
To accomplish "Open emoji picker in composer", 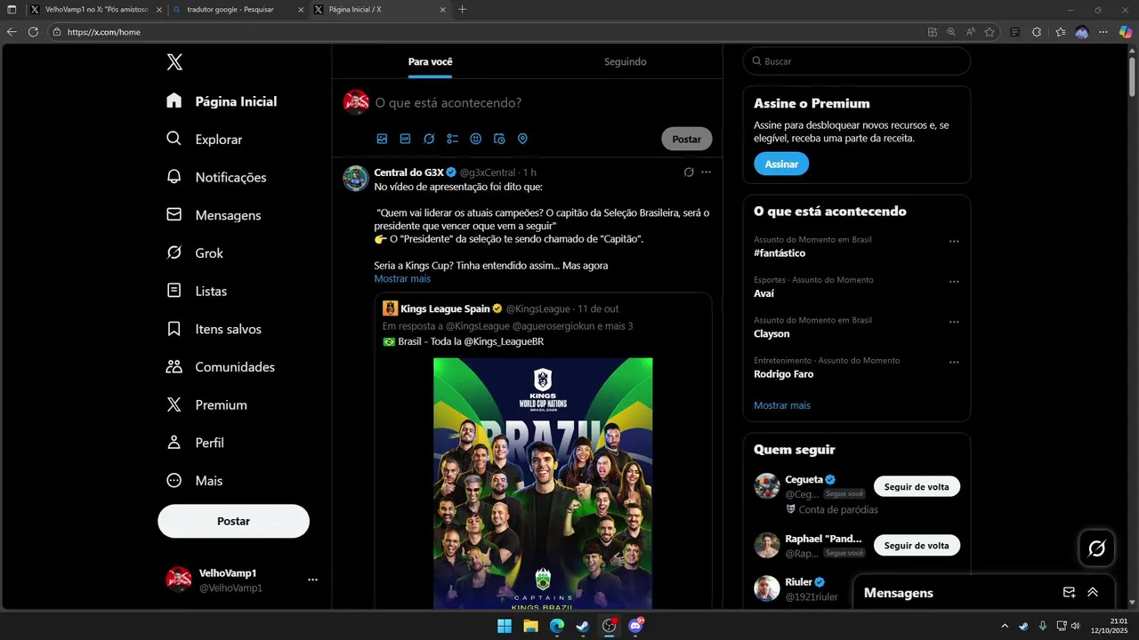I will 475,139.
